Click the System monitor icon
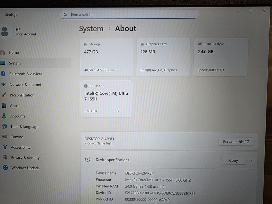The image size is (272, 204). point(3,63)
